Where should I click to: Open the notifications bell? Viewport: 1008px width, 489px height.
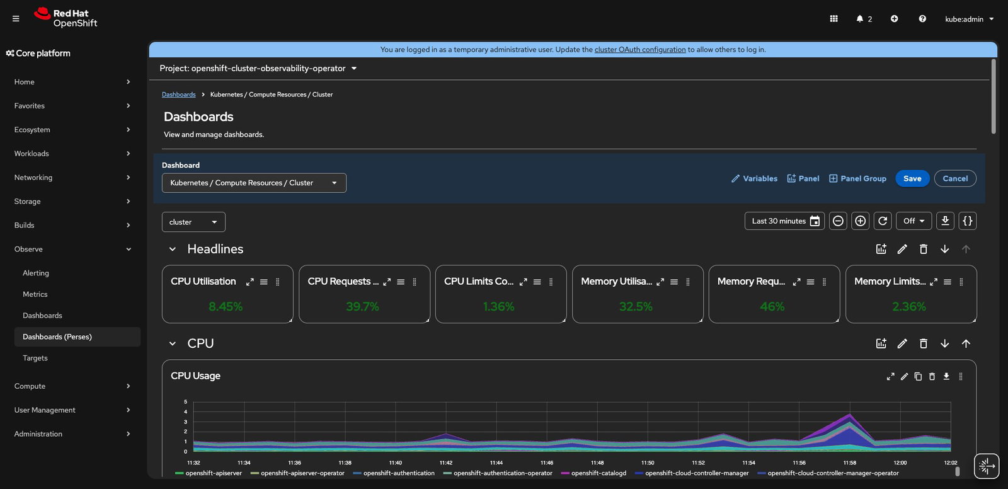coord(864,19)
